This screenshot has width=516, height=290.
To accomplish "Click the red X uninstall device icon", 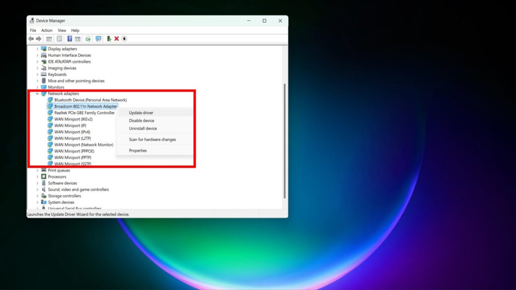I will [x=116, y=39].
